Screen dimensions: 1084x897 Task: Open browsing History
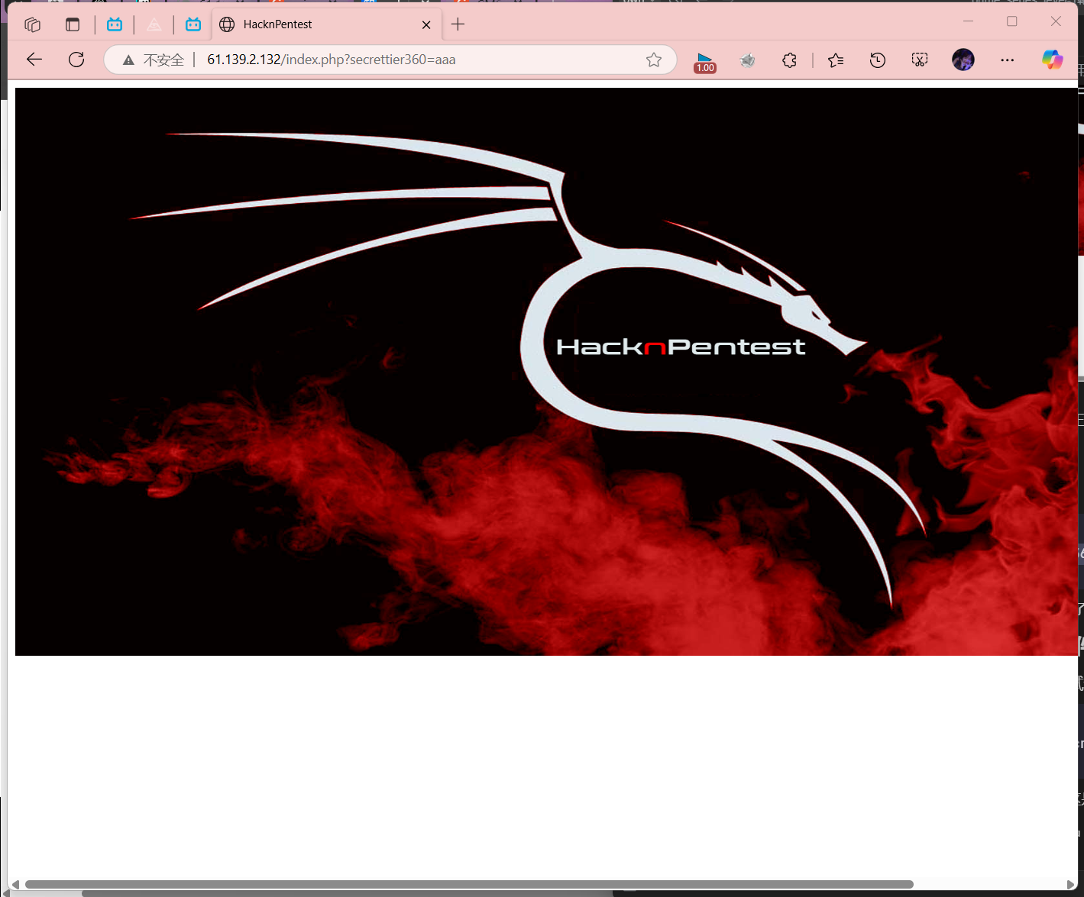(878, 60)
